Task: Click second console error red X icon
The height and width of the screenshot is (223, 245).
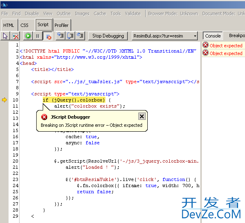Action: point(206,53)
